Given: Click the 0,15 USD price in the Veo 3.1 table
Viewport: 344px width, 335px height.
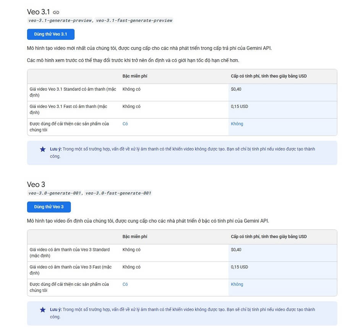Looking at the screenshot, I should point(239,106).
